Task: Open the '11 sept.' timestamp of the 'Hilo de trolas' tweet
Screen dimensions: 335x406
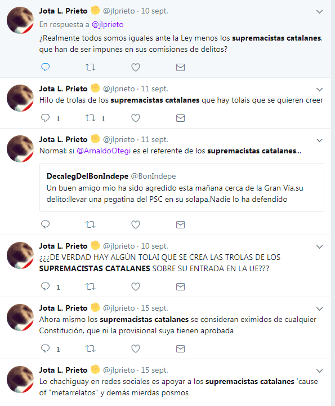Action: [x=154, y=89]
